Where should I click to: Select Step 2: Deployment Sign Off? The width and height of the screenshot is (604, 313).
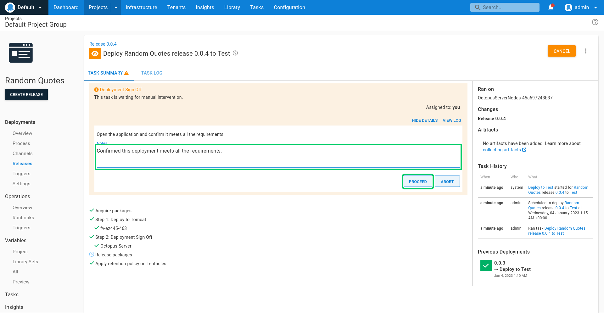pos(124,237)
